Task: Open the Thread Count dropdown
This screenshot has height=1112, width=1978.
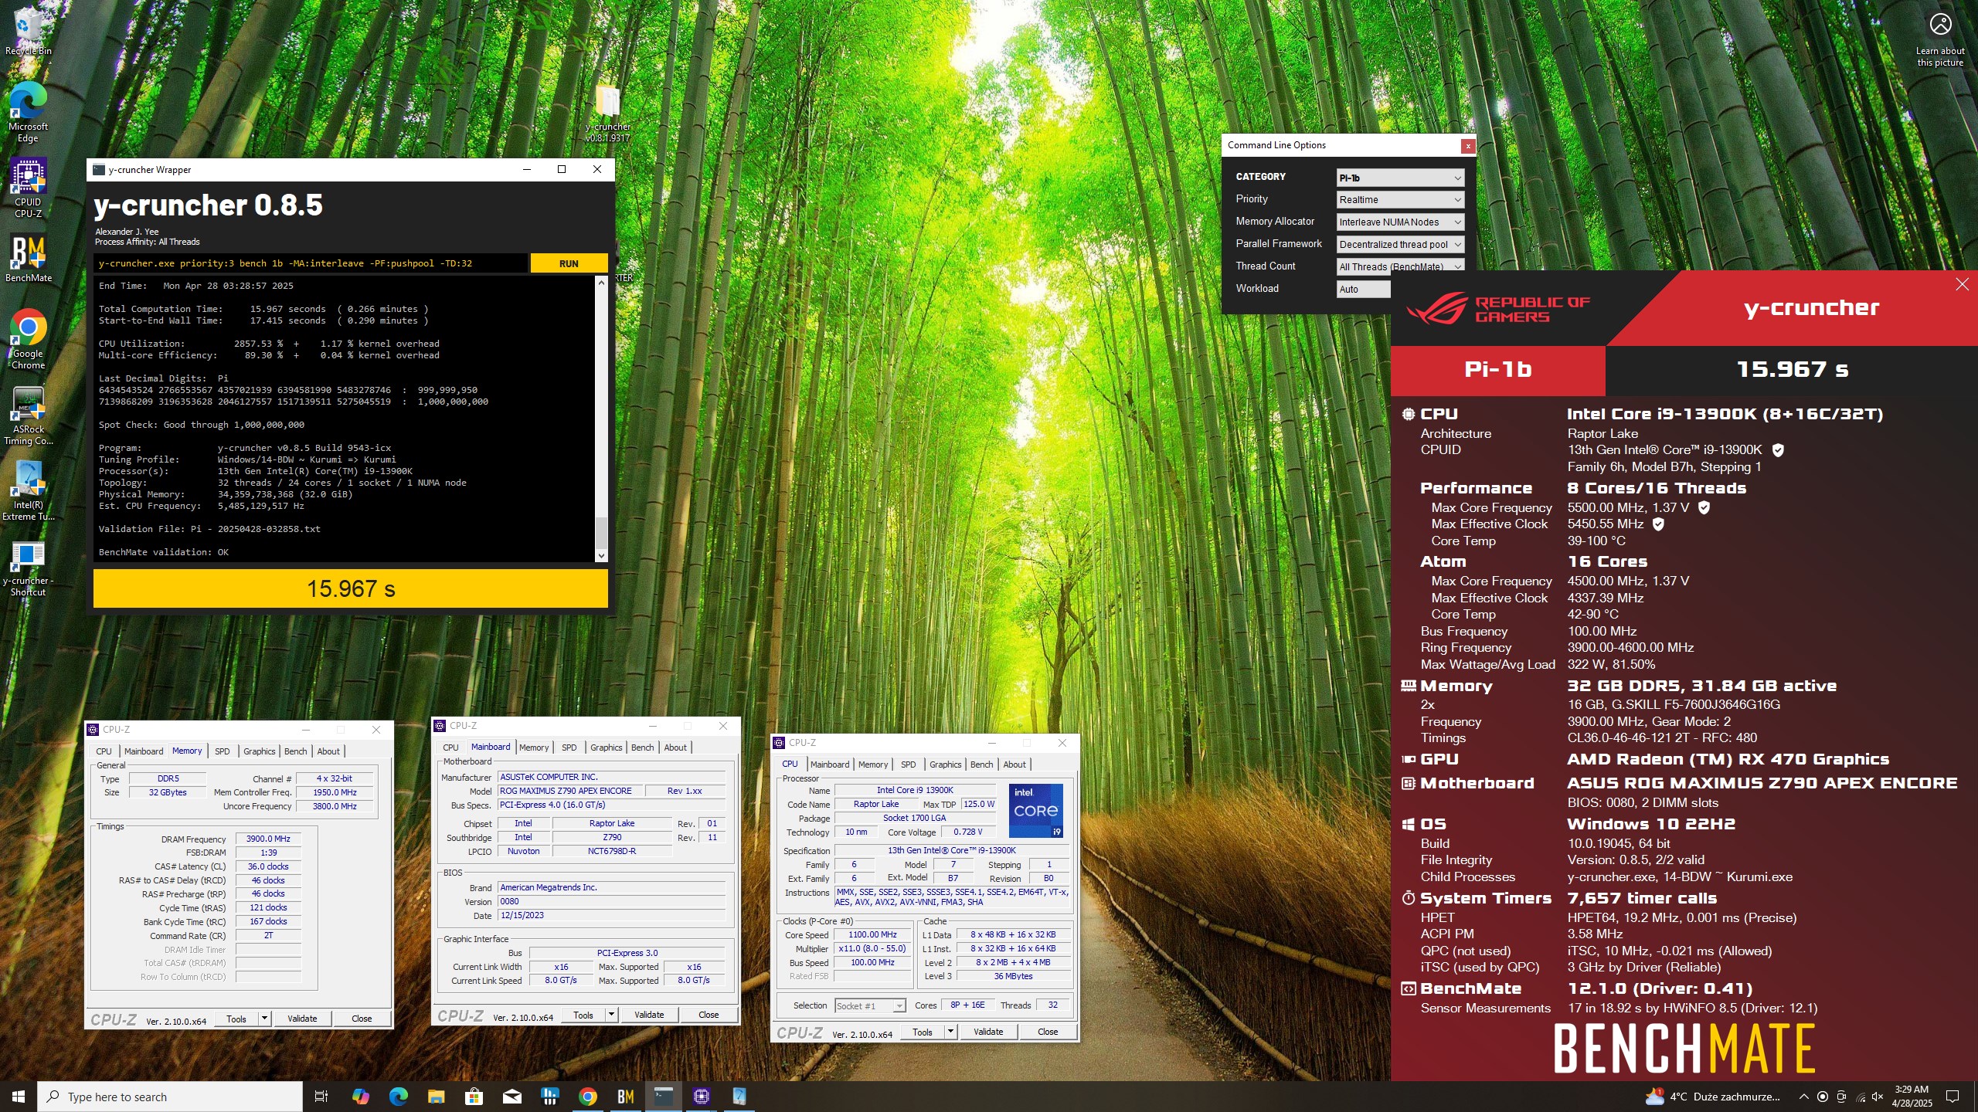Action: (1400, 266)
